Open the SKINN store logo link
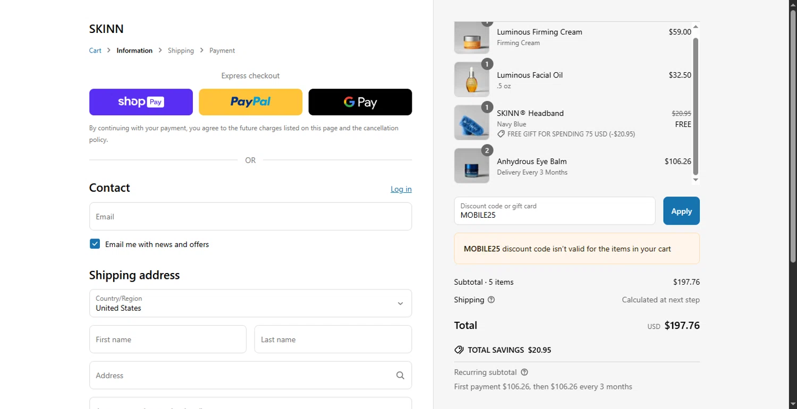Screen dimensions: 797x409 106,29
